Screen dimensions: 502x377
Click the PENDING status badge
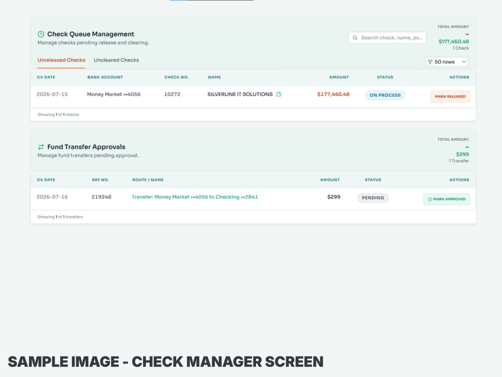point(373,198)
